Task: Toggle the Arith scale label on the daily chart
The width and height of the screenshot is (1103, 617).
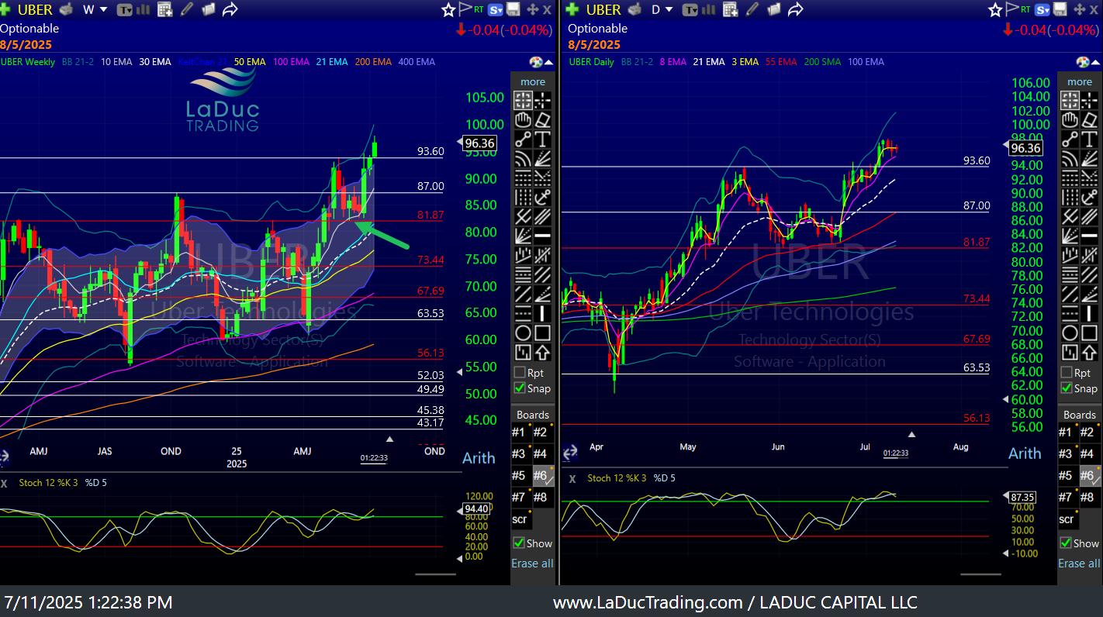Action: click(1024, 453)
